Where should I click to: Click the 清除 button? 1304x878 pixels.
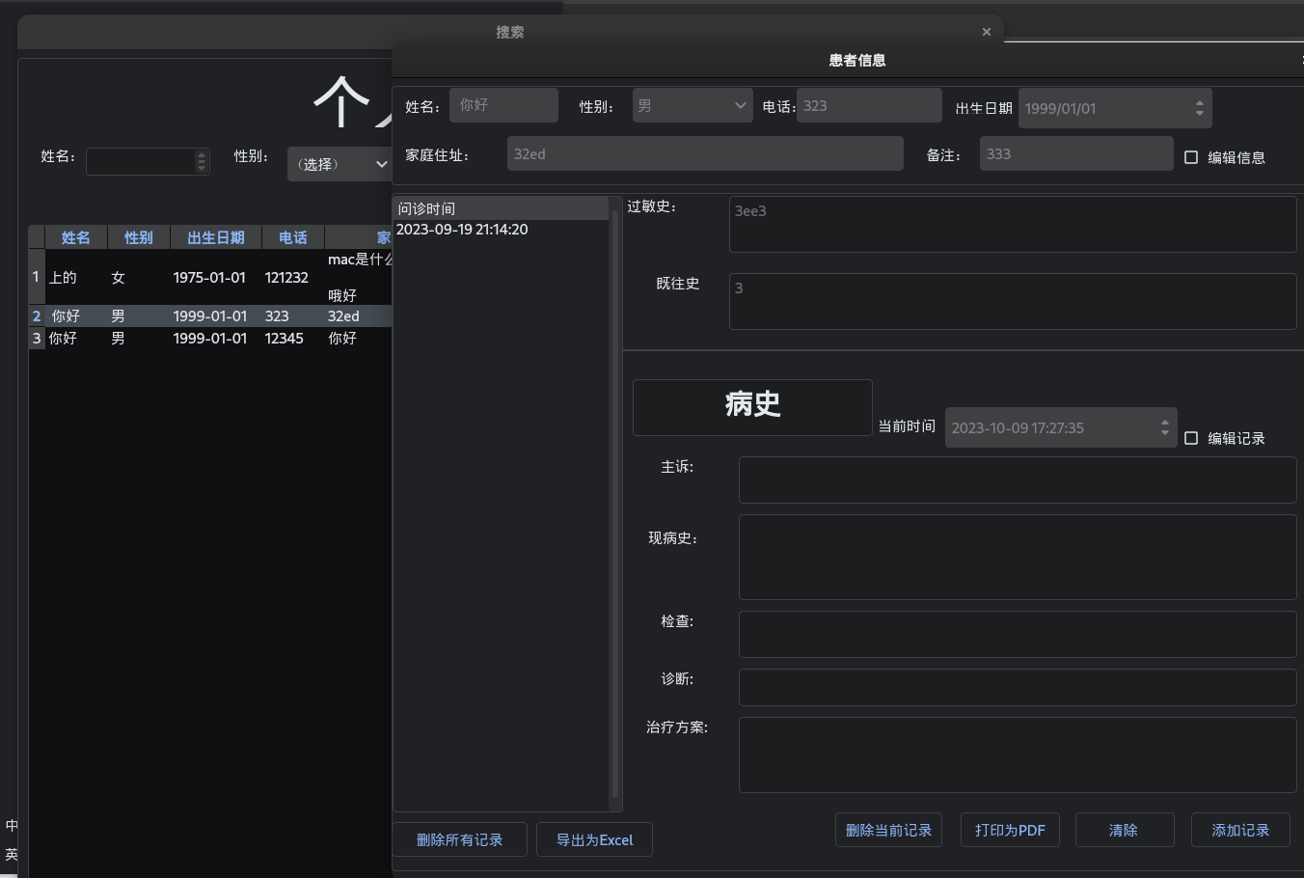point(1125,830)
